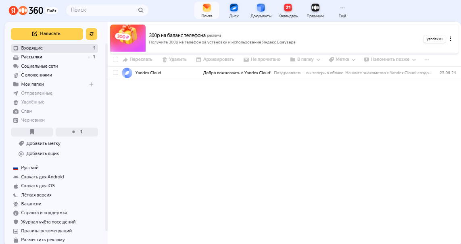Click into the Поиск search field
Image resolution: width=461 pixels, height=244 pixels.
107,10
